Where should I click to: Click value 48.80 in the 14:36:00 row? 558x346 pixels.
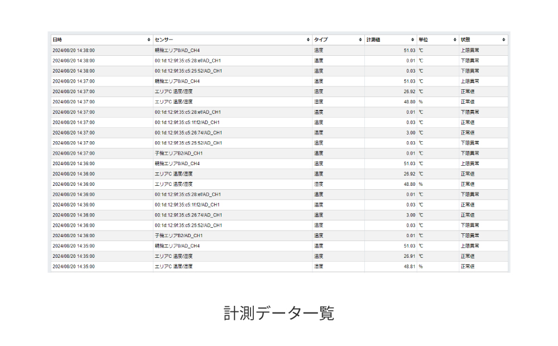(x=409, y=184)
